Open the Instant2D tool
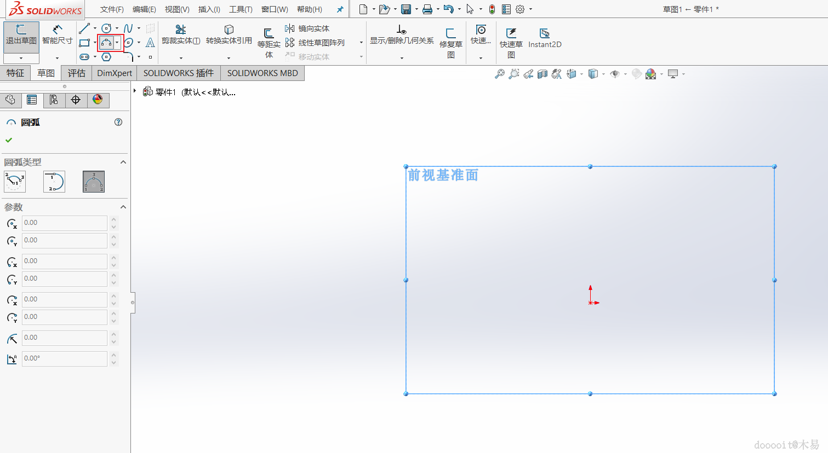This screenshot has width=828, height=453. [545, 38]
